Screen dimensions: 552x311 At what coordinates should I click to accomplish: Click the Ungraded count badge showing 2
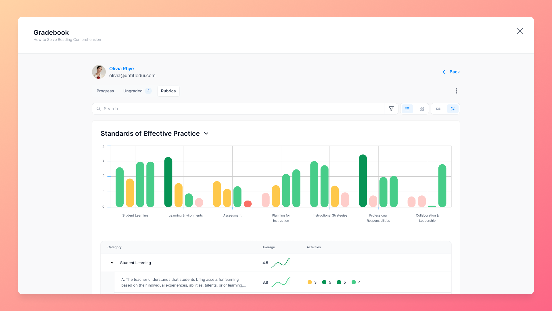click(148, 91)
